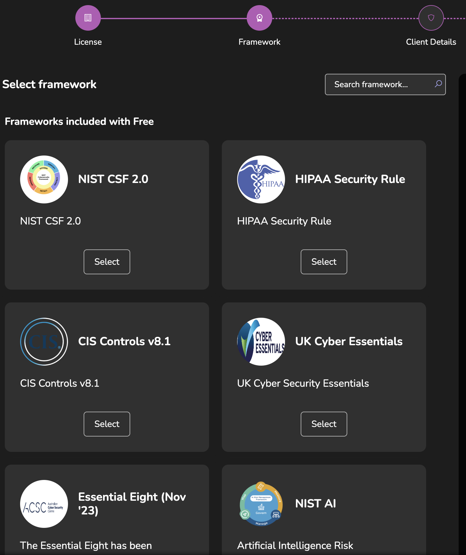Click the License step building icon
This screenshot has height=555, width=466.
[x=88, y=18]
